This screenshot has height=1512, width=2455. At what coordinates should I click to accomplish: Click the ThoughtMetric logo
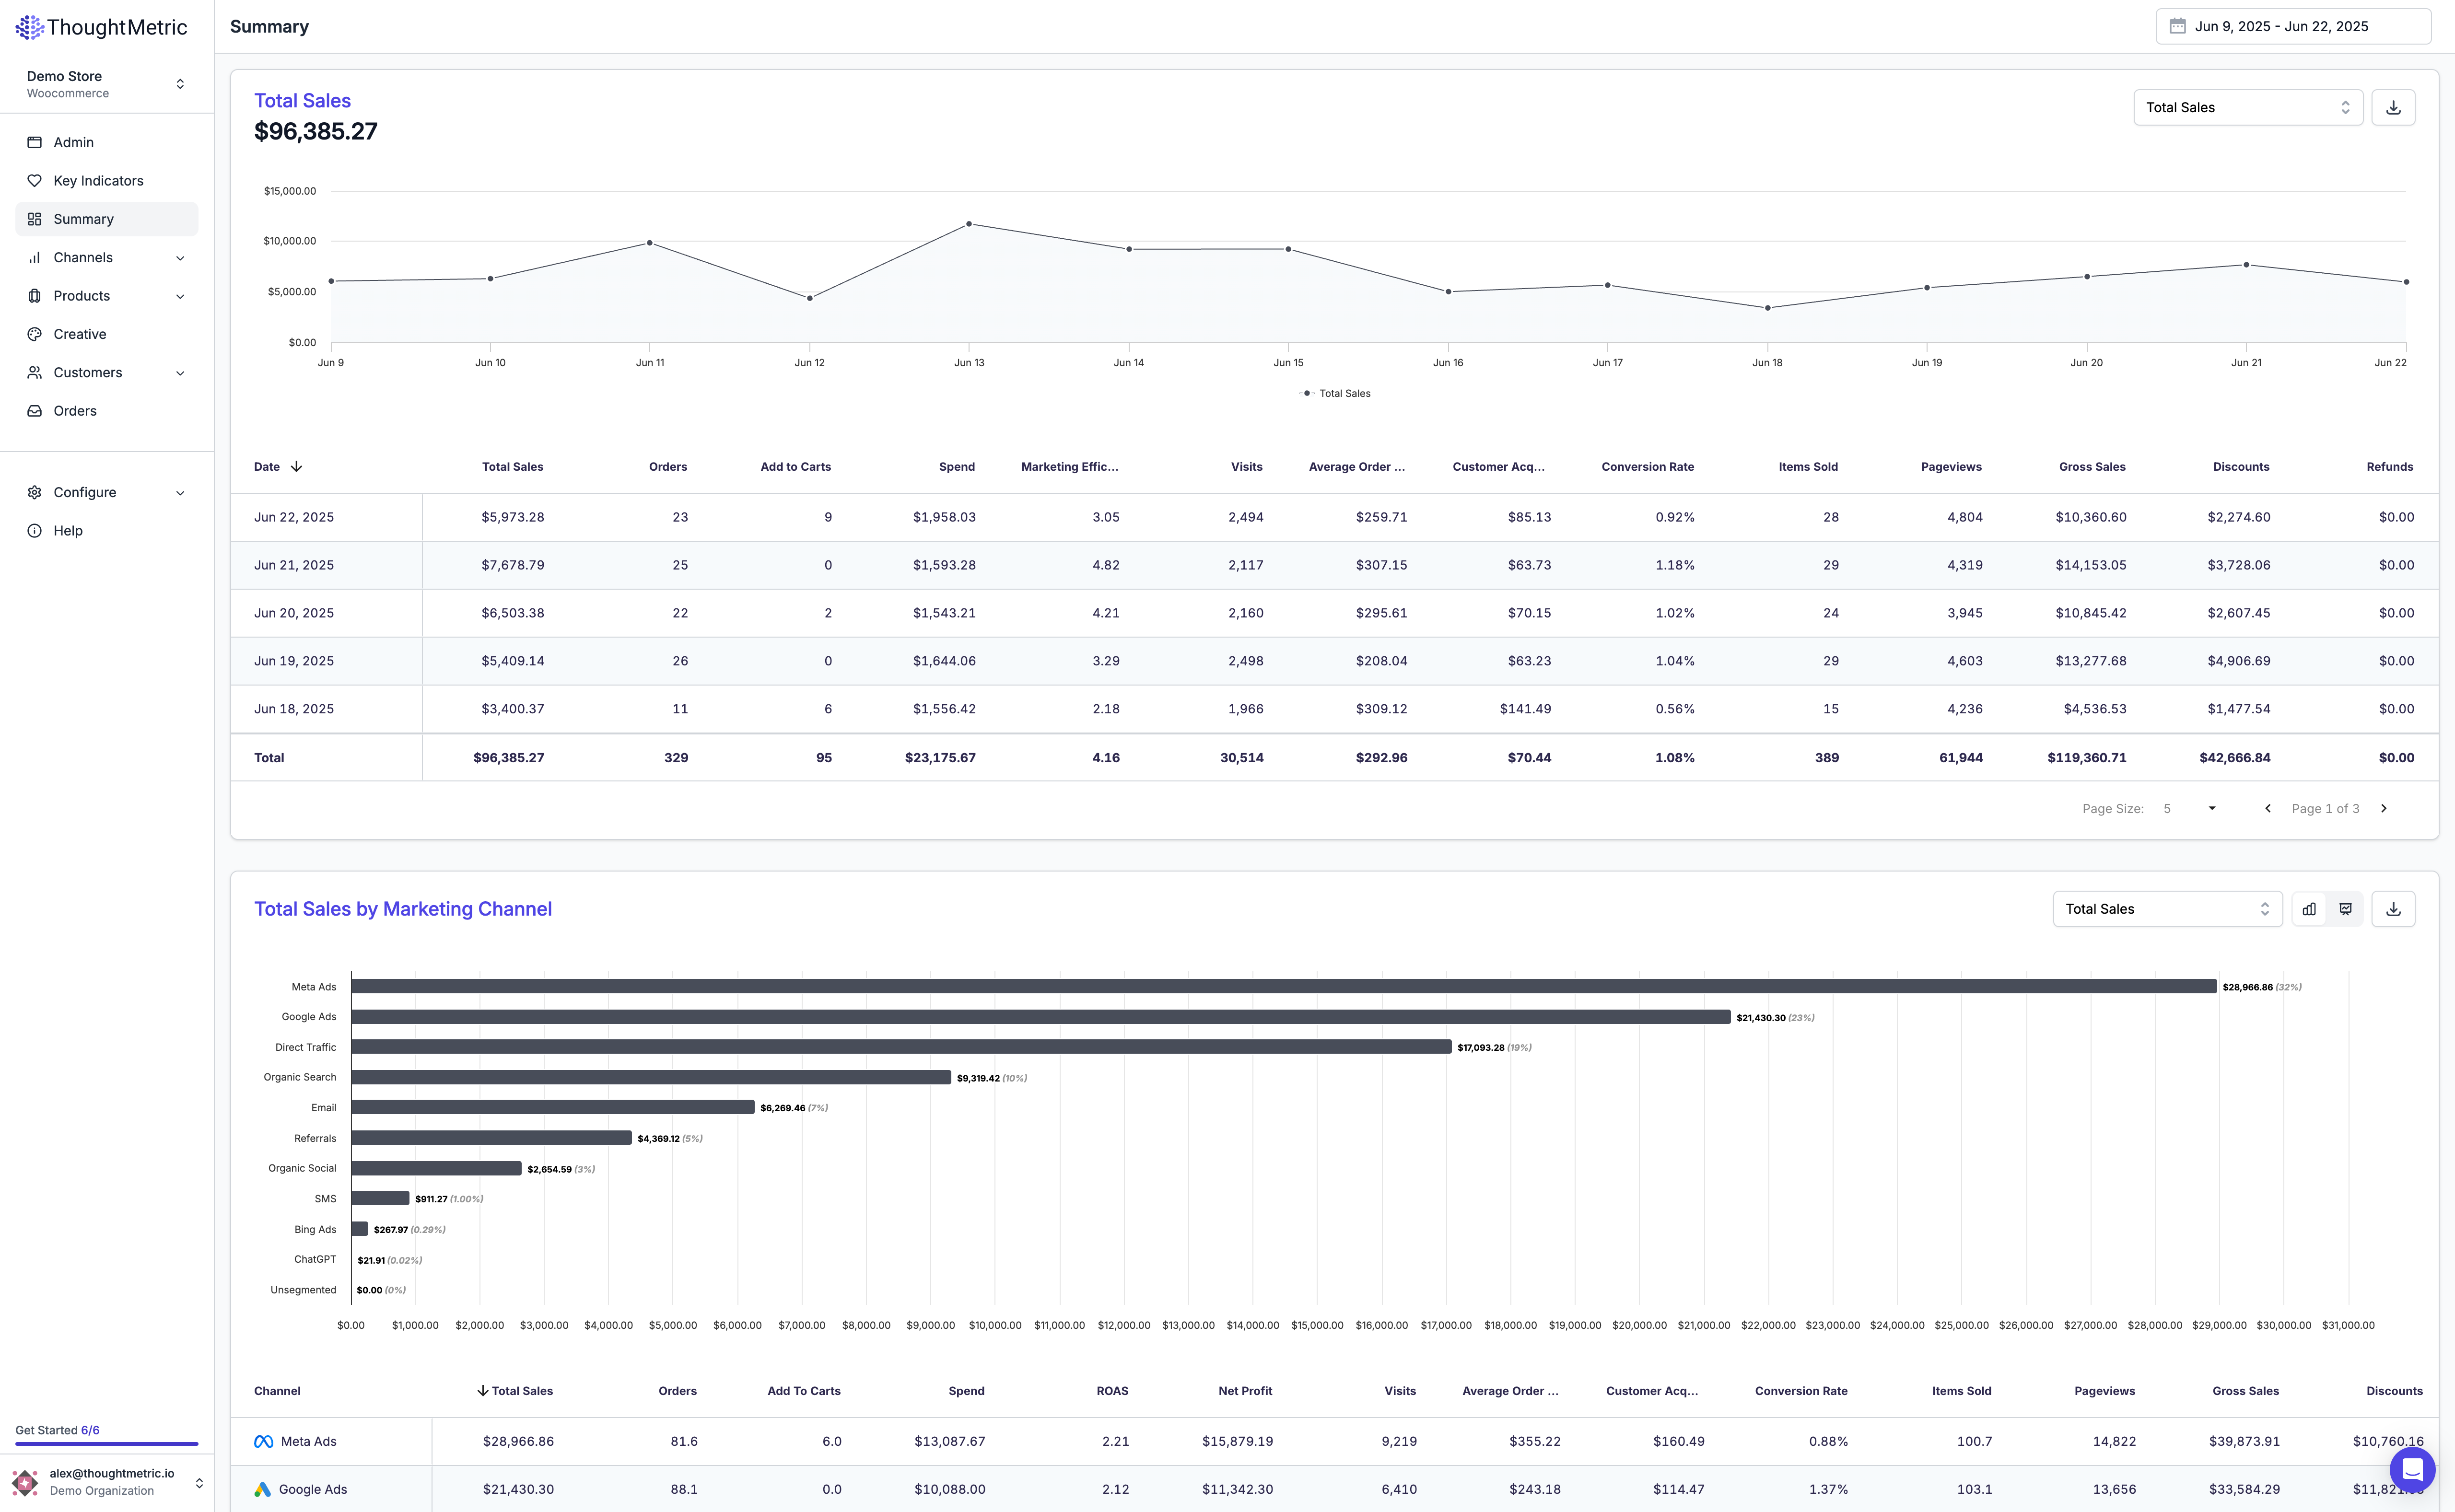click(x=102, y=27)
